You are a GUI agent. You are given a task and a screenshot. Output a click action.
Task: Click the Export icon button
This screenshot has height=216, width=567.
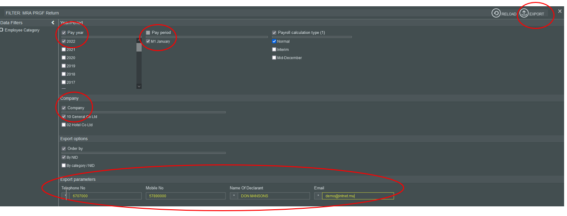click(x=524, y=13)
